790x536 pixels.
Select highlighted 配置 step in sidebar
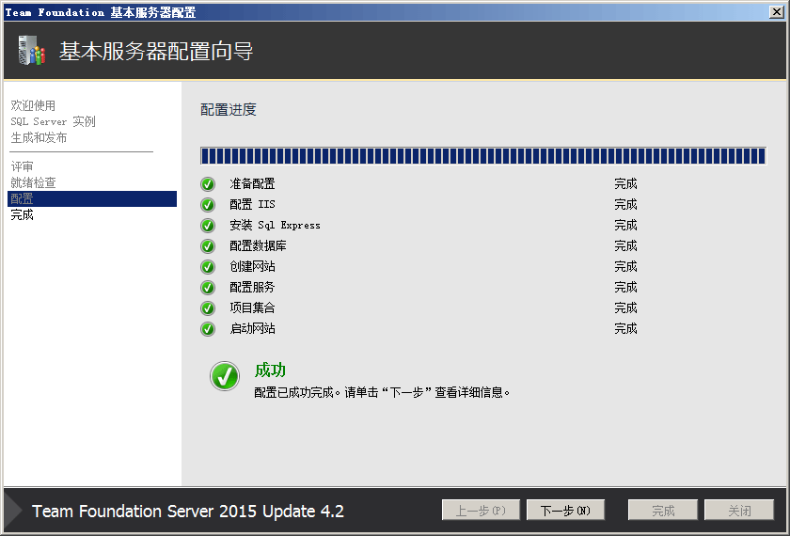click(x=92, y=198)
